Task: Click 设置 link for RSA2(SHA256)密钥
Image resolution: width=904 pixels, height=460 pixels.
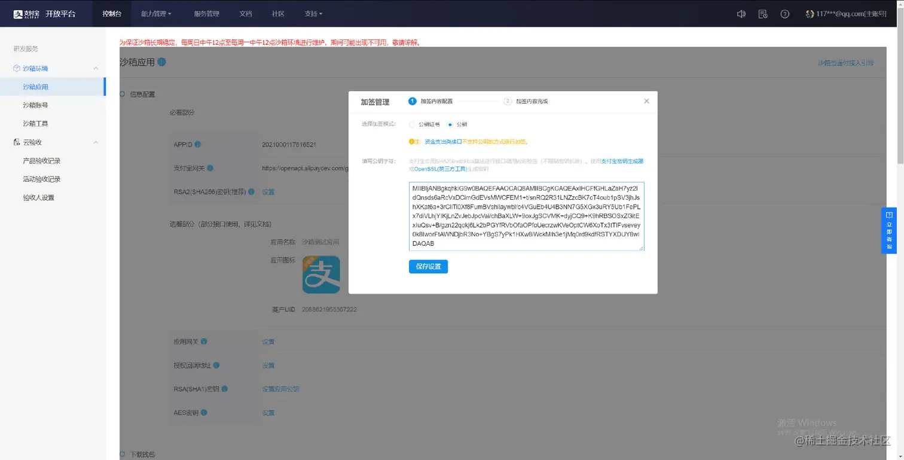Action: 268,192
